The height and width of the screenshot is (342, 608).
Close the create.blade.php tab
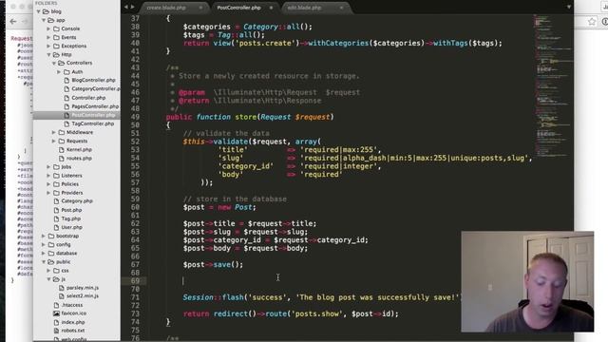pyautogui.click(x=200, y=8)
